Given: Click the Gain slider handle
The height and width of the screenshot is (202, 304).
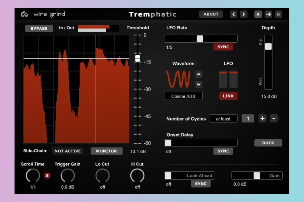Looking at the screenshot, I should tap(257, 175).
